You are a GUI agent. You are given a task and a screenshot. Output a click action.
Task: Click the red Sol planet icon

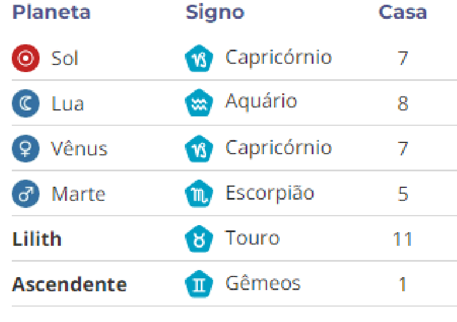click(x=25, y=58)
